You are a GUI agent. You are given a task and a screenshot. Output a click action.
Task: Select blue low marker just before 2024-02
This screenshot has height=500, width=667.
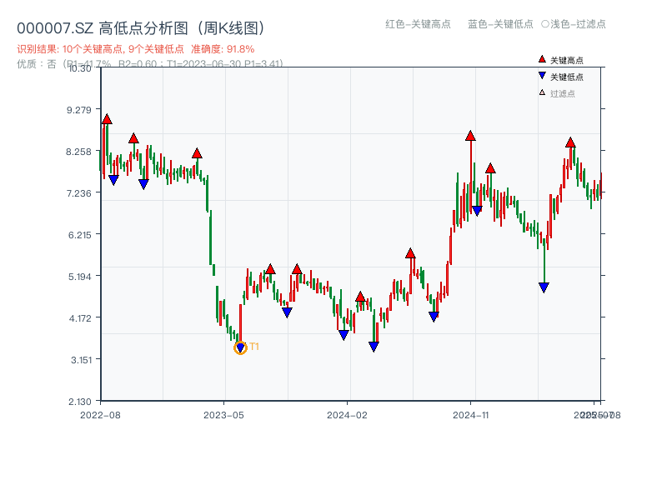click(x=344, y=335)
